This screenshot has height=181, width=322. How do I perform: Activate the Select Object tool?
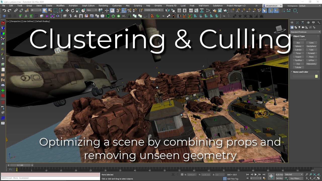[45, 10]
